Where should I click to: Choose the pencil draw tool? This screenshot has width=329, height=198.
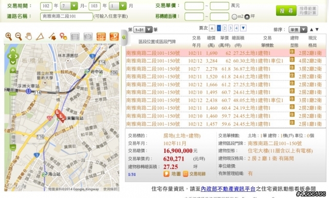tap(52, 36)
